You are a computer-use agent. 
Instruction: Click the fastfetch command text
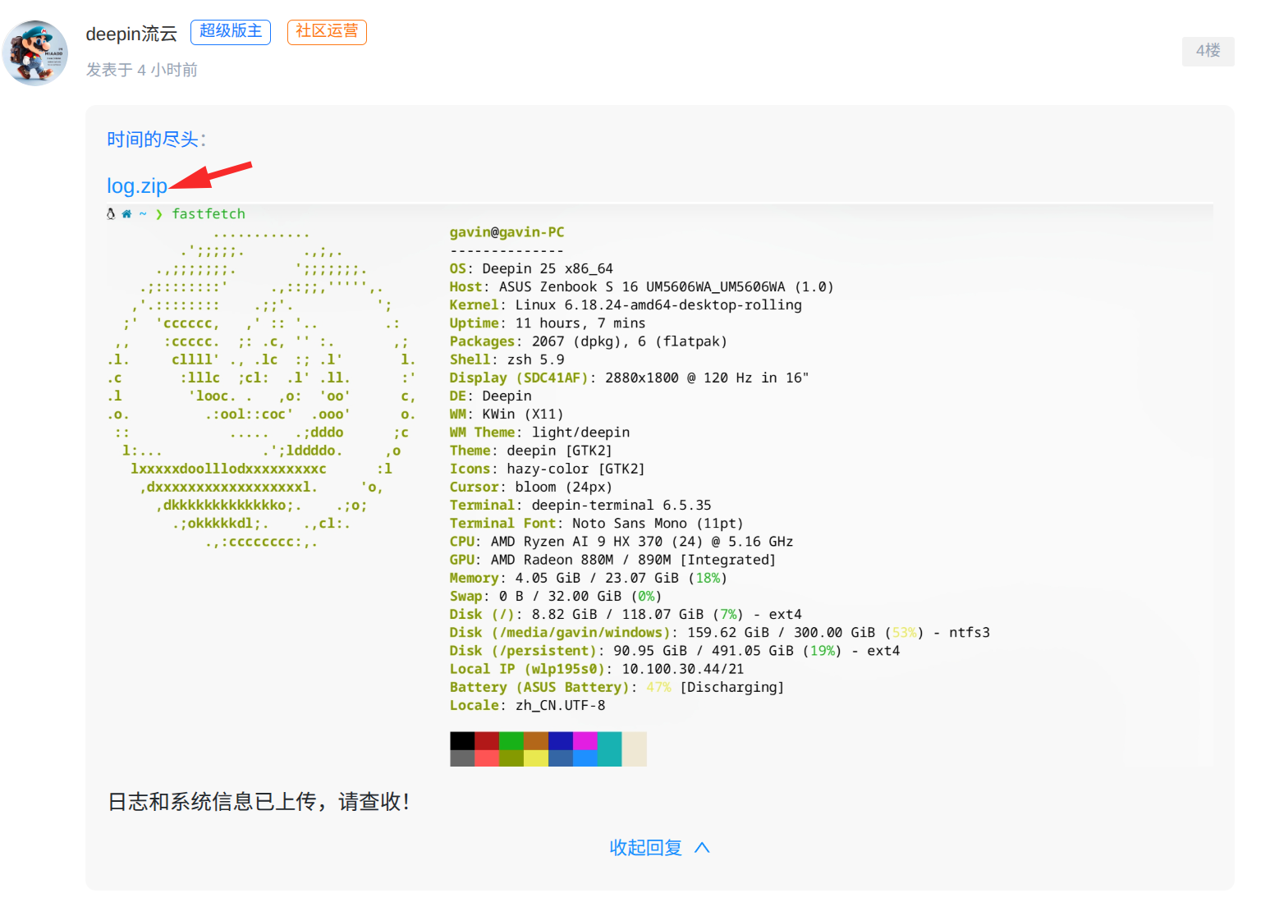click(x=209, y=213)
